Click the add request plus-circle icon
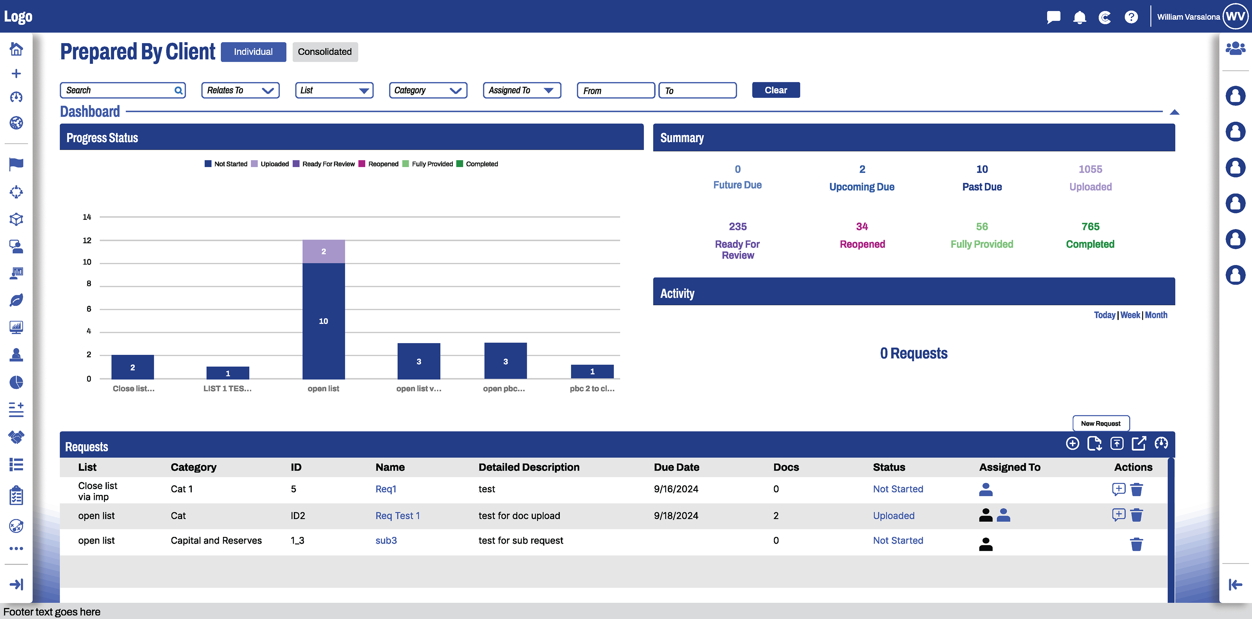The height and width of the screenshot is (619, 1252). (x=1072, y=443)
